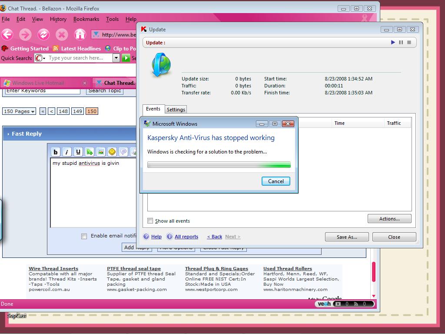Click the green Quick Search go button
The image size is (445, 334).
[x=126, y=58]
